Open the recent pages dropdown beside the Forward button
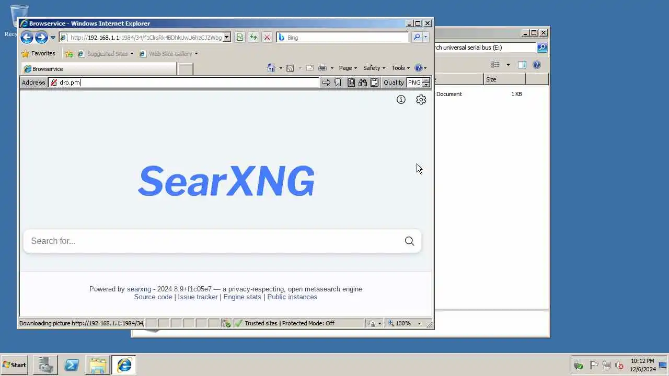This screenshot has height=376, width=669. (x=53, y=38)
